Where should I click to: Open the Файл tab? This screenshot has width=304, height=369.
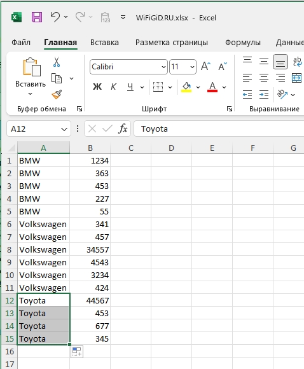[x=21, y=43]
